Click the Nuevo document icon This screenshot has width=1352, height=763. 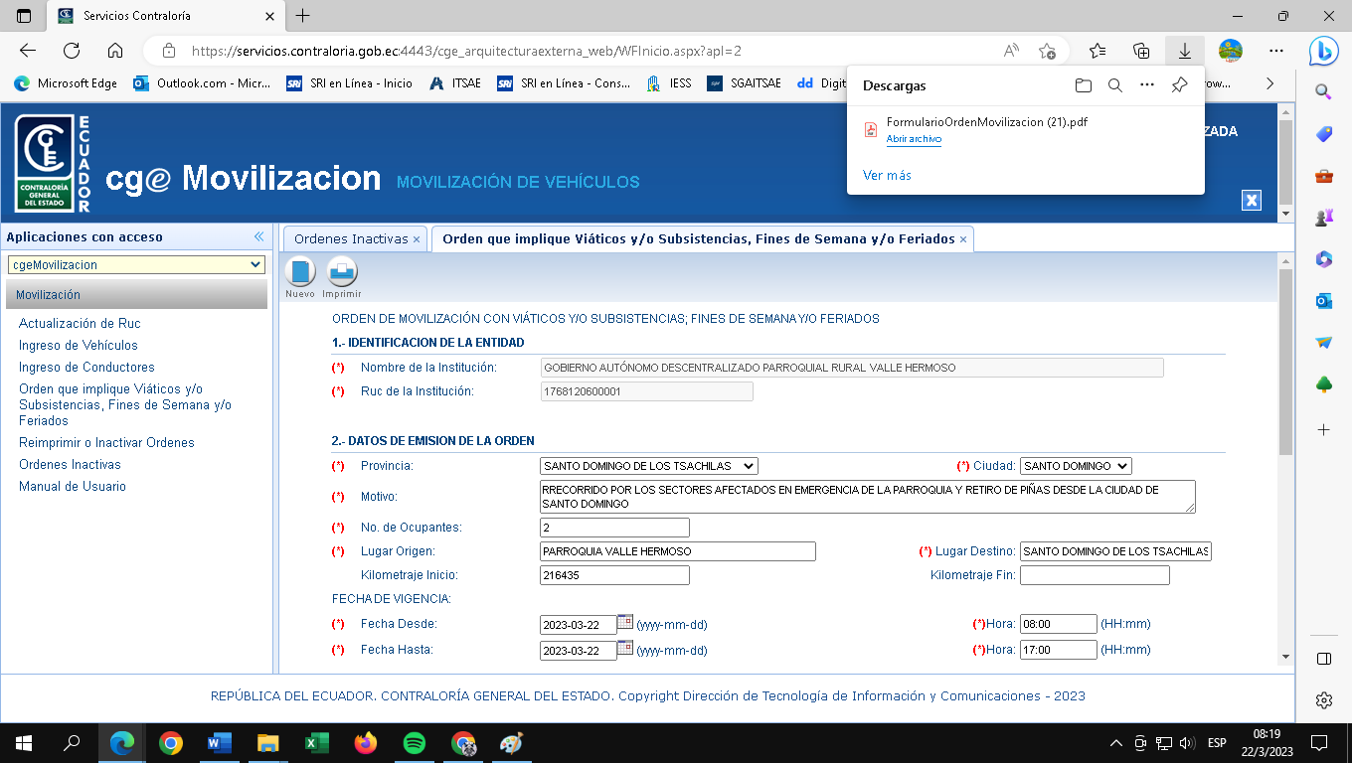click(x=300, y=272)
